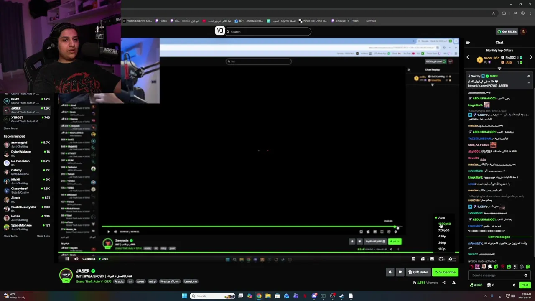
Task: Open the player settings gear
Action: tap(450, 259)
